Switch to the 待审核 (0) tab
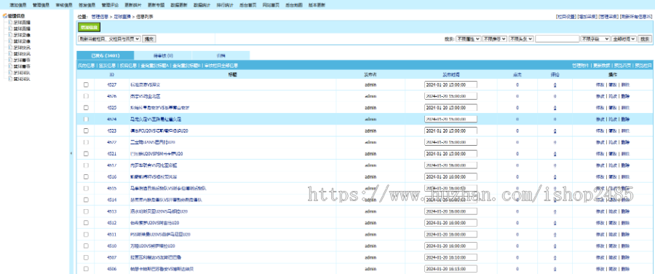Screen dimensions: 655x274 click(163, 55)
